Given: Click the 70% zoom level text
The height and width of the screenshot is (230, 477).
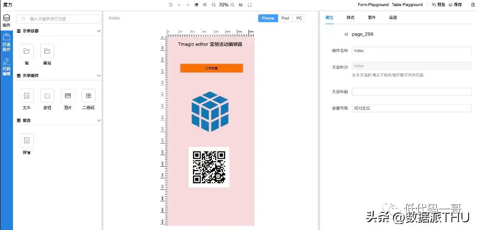Looking at the screenshot, I should click(x=223, y=5).
